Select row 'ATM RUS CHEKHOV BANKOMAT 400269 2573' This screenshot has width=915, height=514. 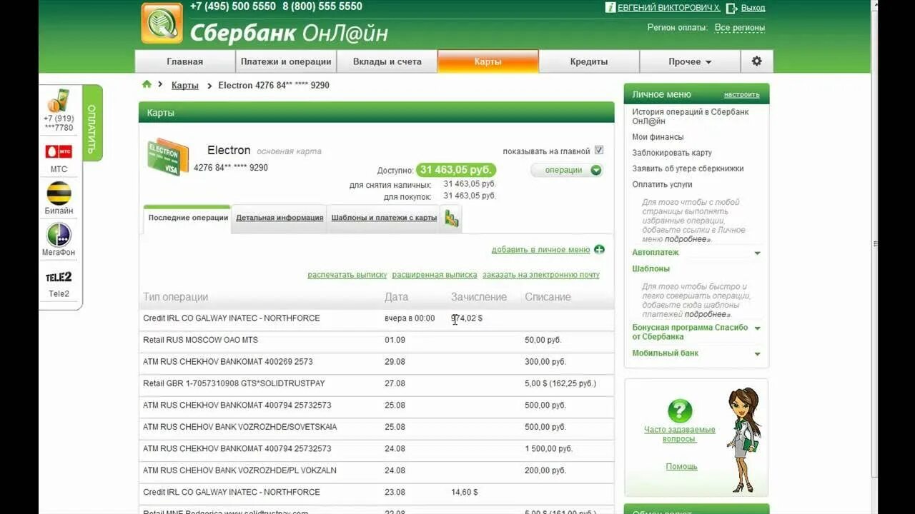pyautogui.click(x=377, y=362)
